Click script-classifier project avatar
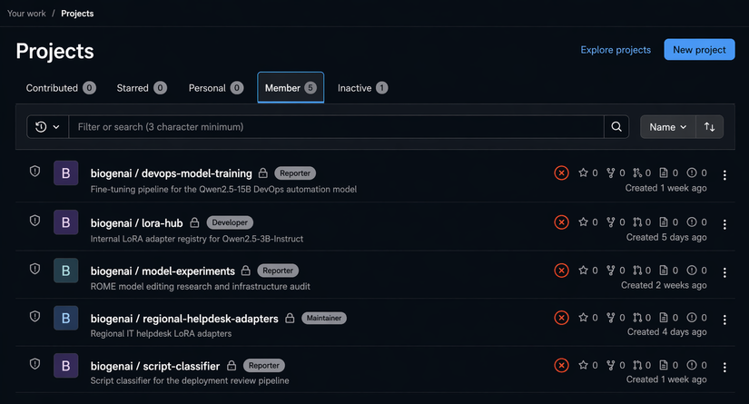The image size is (749, 404). (66, 365)
